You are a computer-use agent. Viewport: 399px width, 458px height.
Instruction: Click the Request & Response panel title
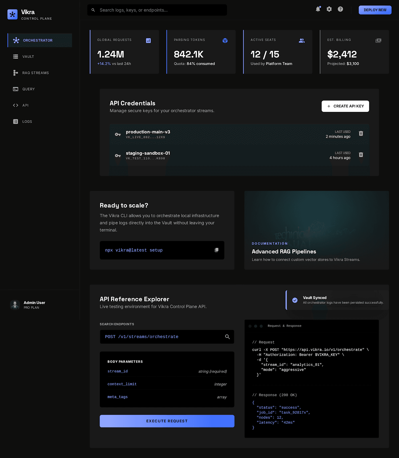pos(284,326)
